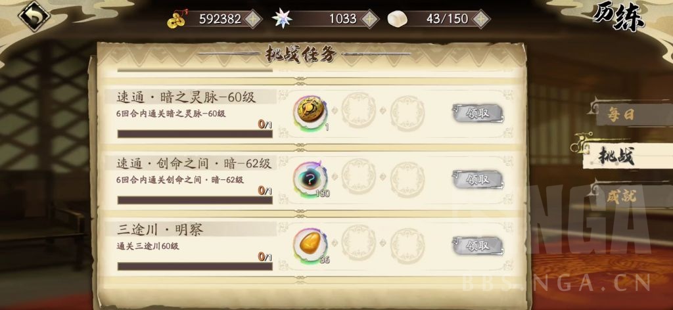Screen dimensions: 673x310
Task: Tap the white stamina icon
Action: point(398,19)
